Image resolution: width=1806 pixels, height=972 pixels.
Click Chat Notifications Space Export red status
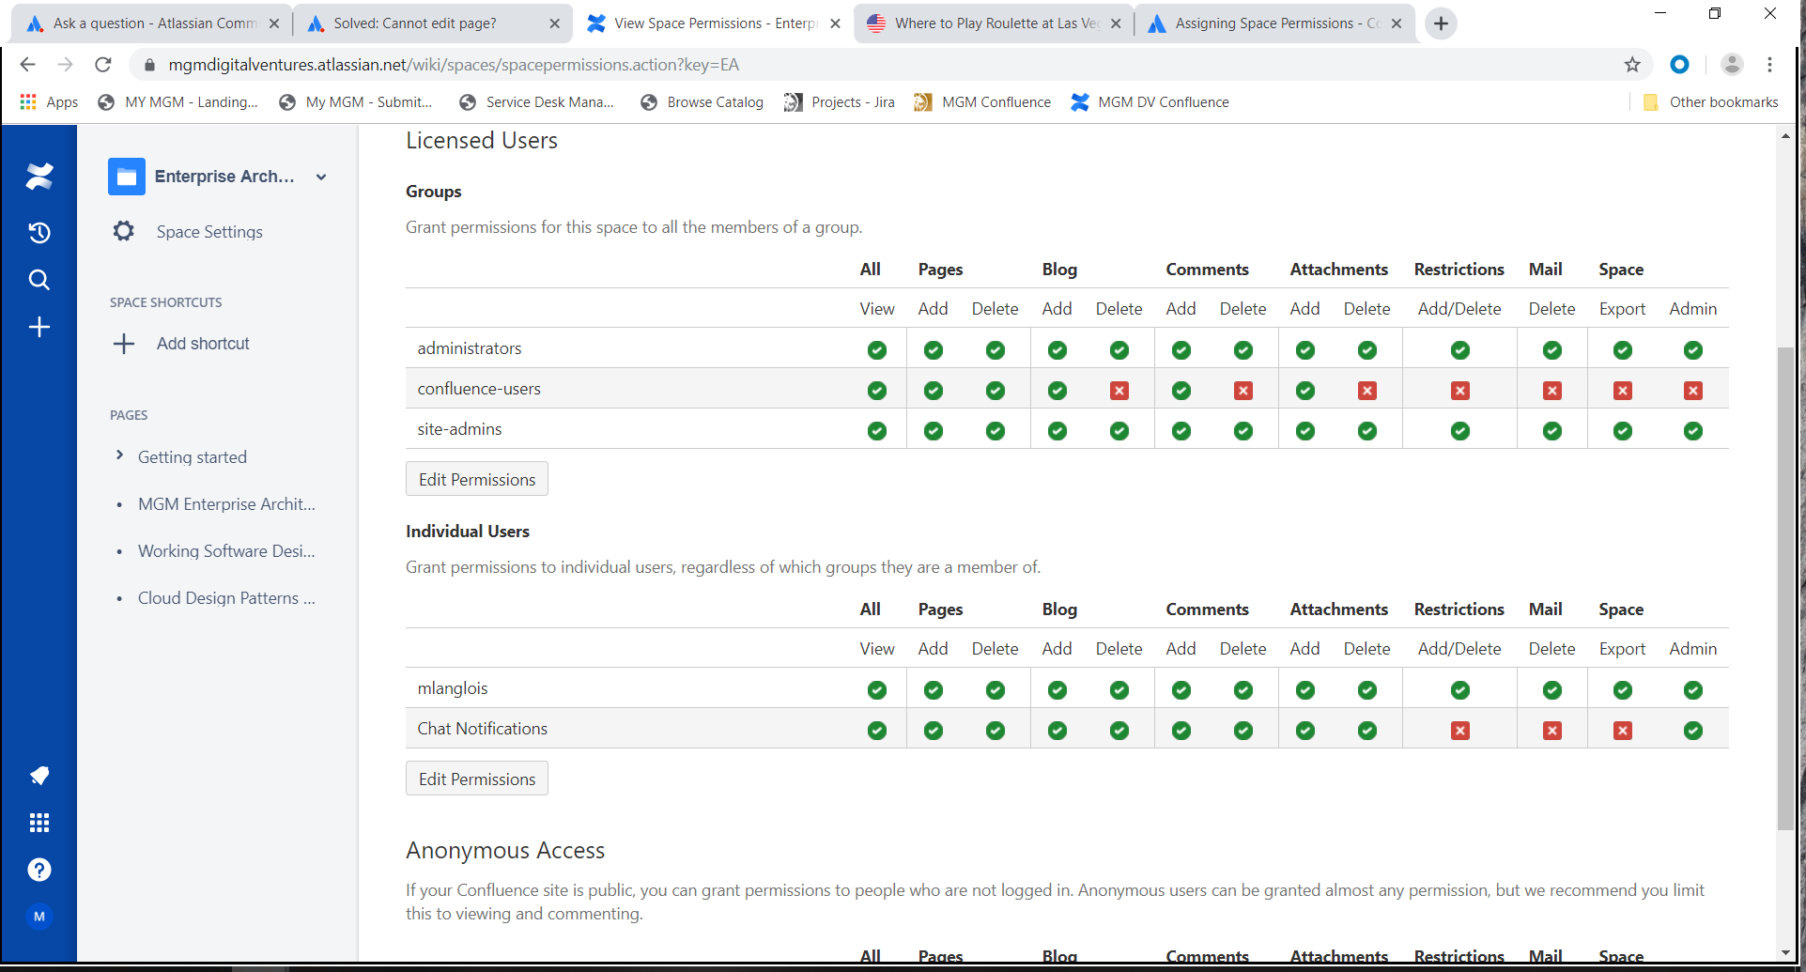(1622, 731)
